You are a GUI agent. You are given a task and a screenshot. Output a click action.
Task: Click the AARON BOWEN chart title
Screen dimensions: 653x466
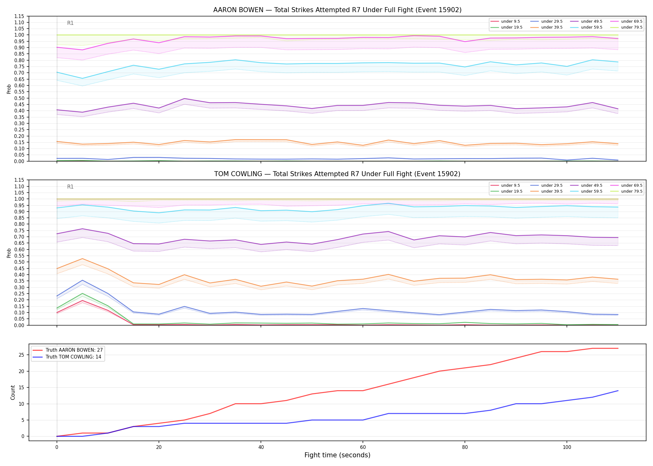point(337,10)
